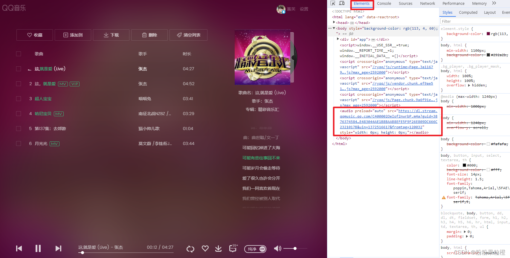This screenshot has height=258, width=510.
Task: Open singer 喵喵兔
Action: click(145, 99)
